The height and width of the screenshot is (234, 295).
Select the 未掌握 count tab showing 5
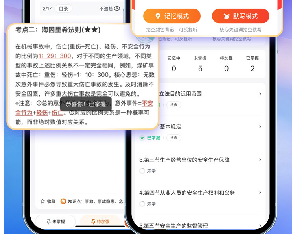[x=200, y=65]
